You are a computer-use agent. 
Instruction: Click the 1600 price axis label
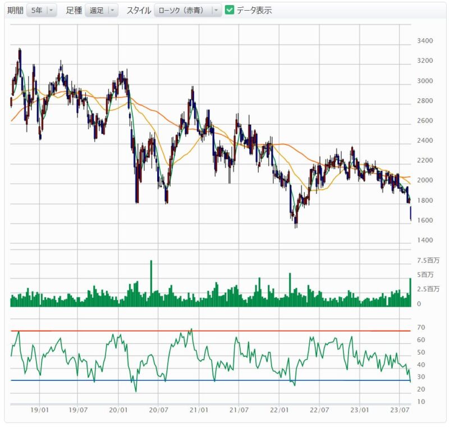click(425, 220)
